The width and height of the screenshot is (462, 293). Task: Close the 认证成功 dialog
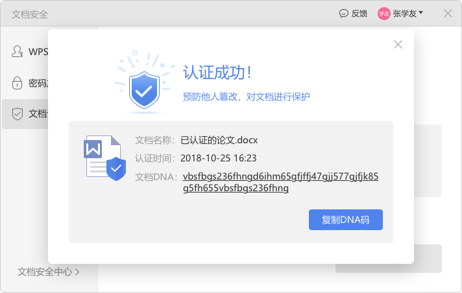tap(398, 45)
